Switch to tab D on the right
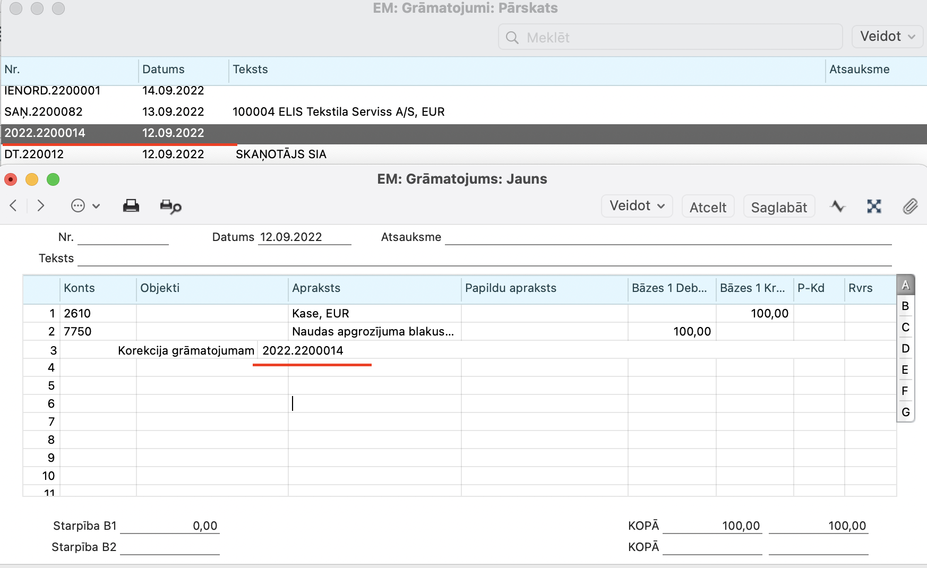Screen dimensions: 927x568 (905, 349)
